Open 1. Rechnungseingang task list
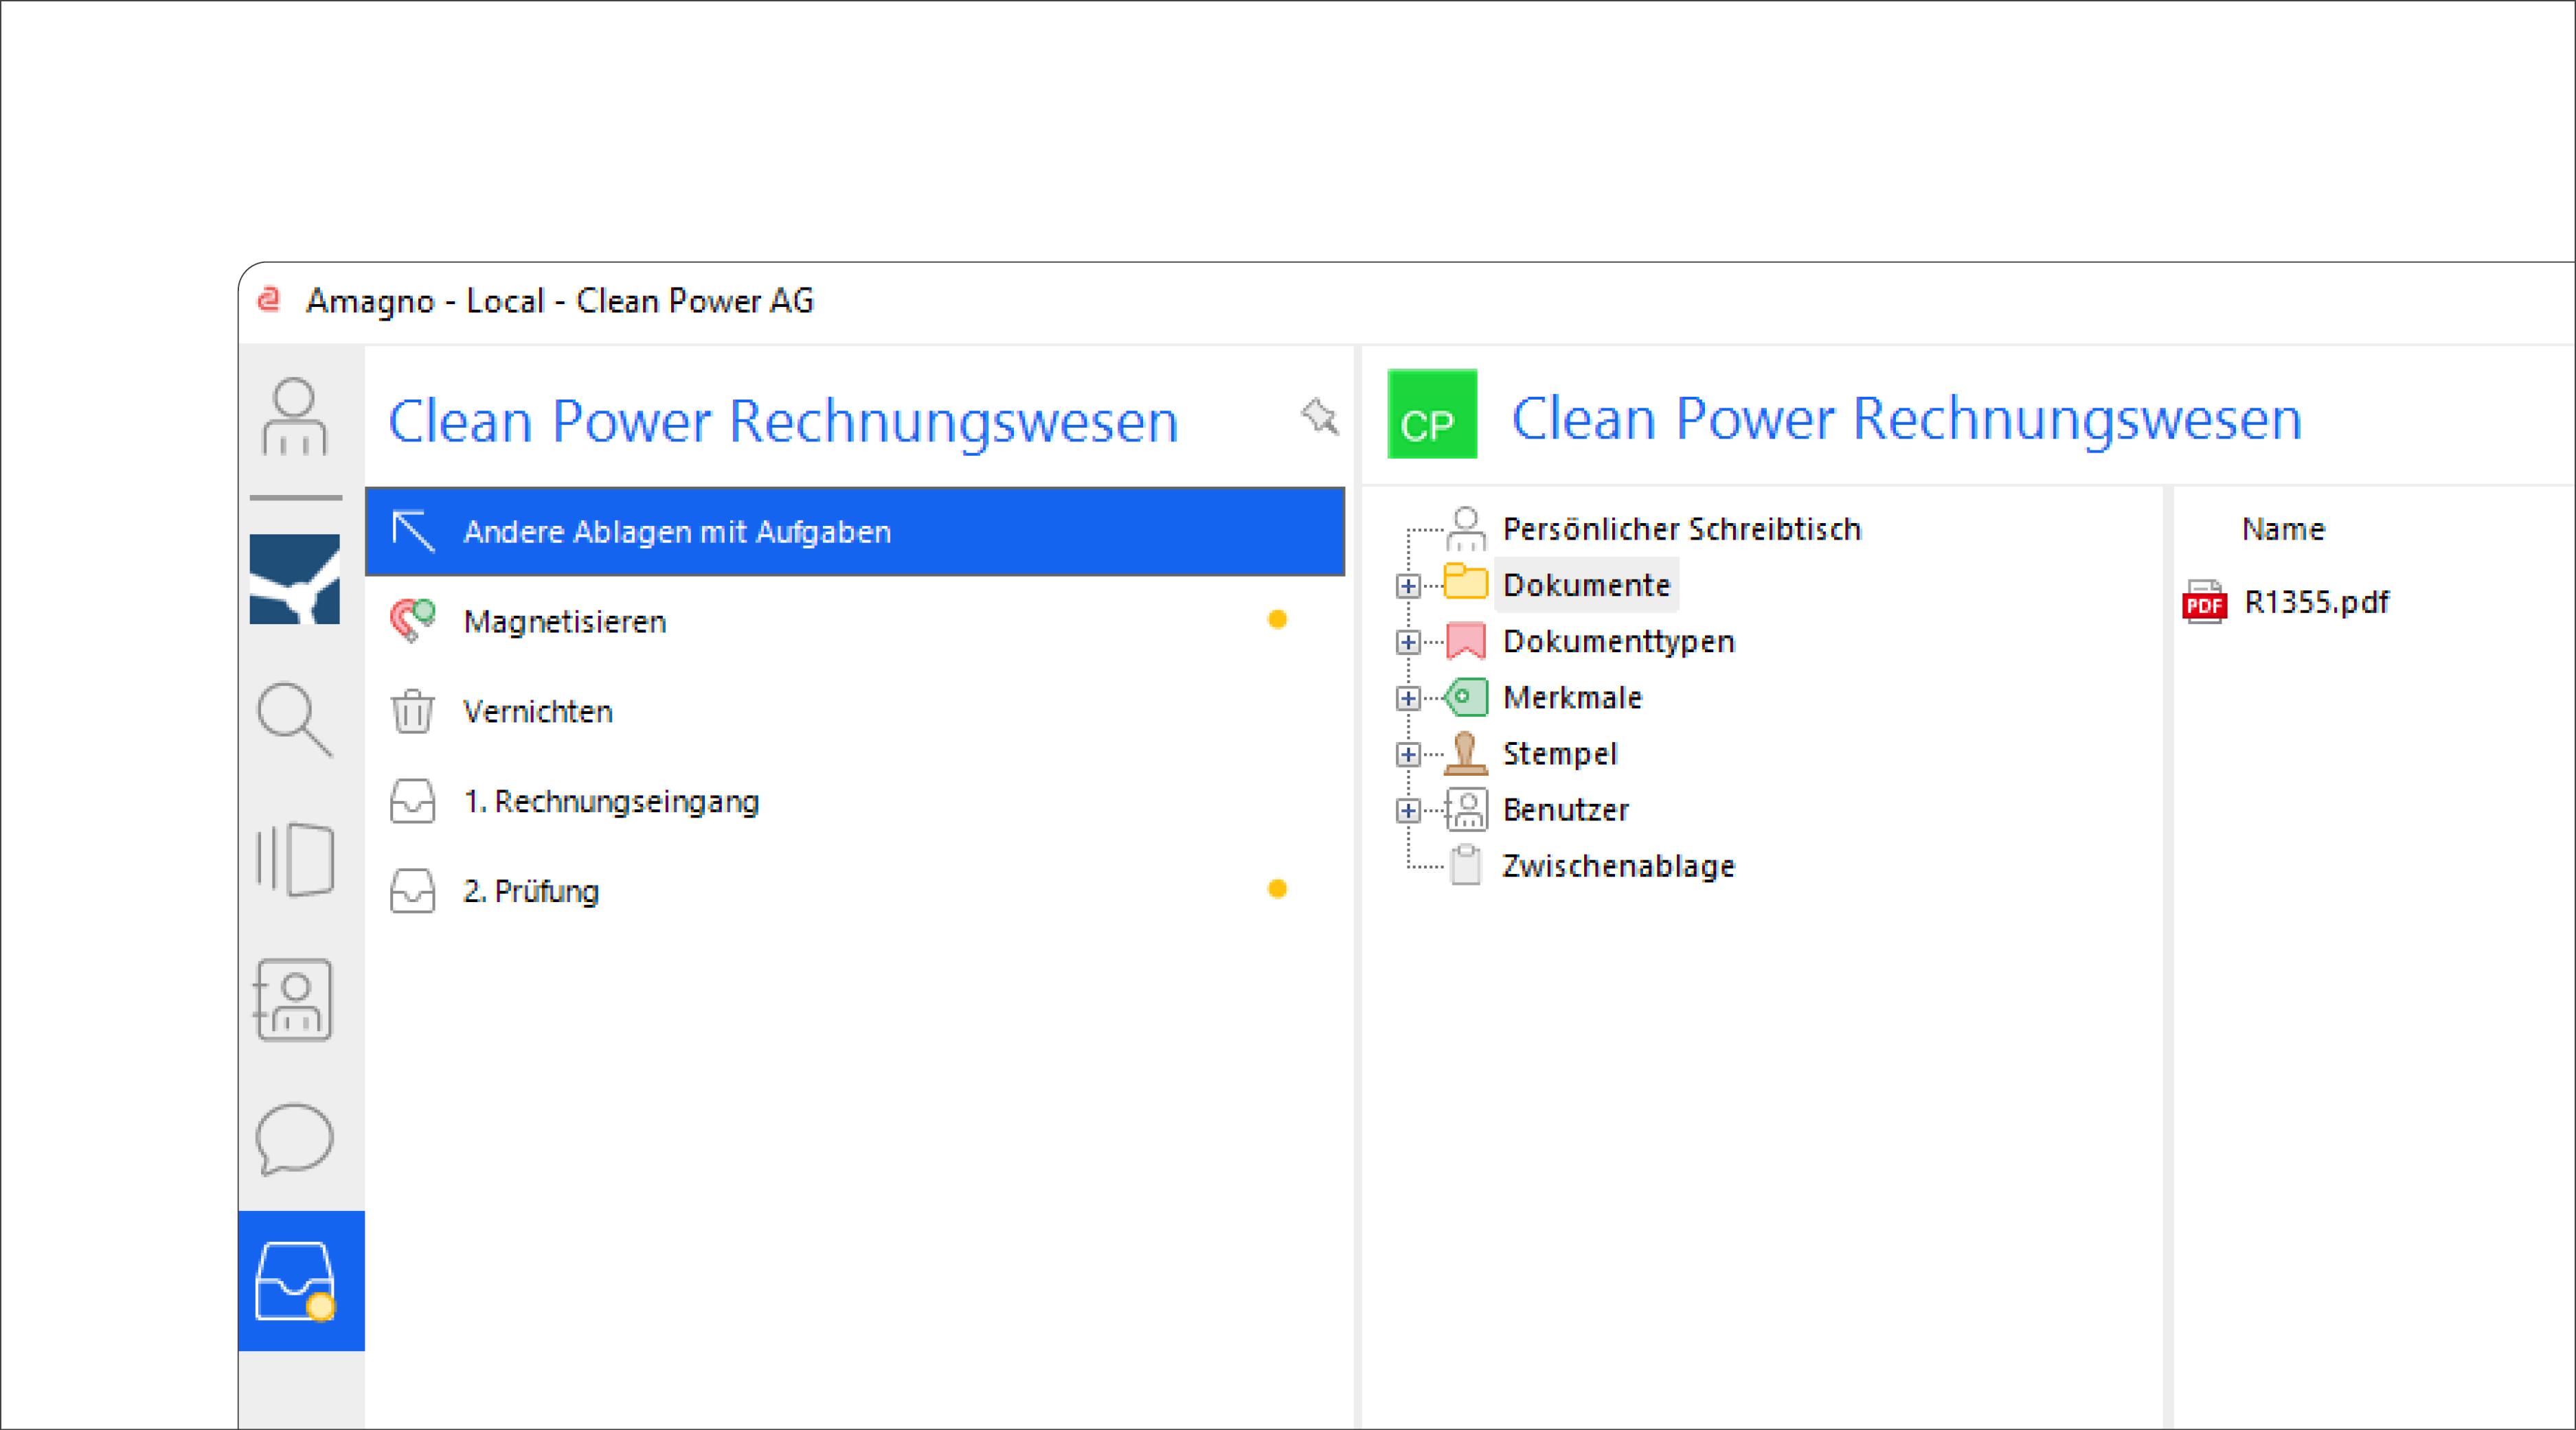The width and height of the screenshot is (2576, 1430). tap(855, 801)
